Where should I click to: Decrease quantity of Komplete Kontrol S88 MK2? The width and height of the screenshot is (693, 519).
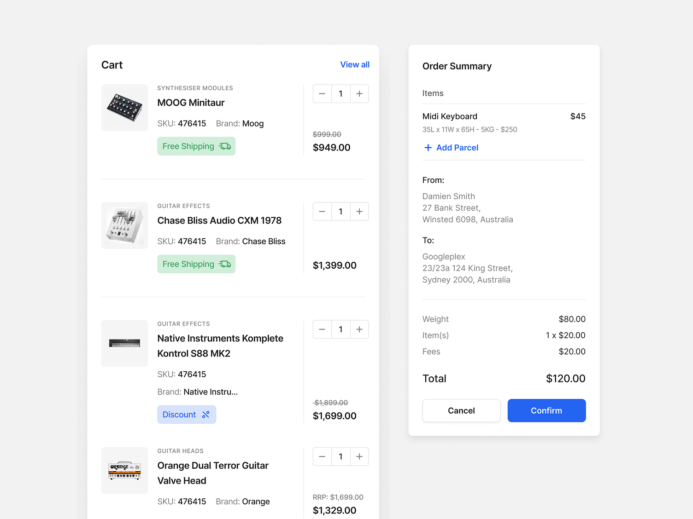click(x=322, y=329)
